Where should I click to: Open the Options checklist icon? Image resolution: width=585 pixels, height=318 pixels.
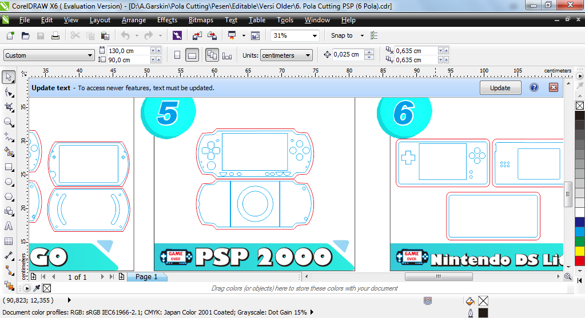pyautogui.click(x=374, y=35)
